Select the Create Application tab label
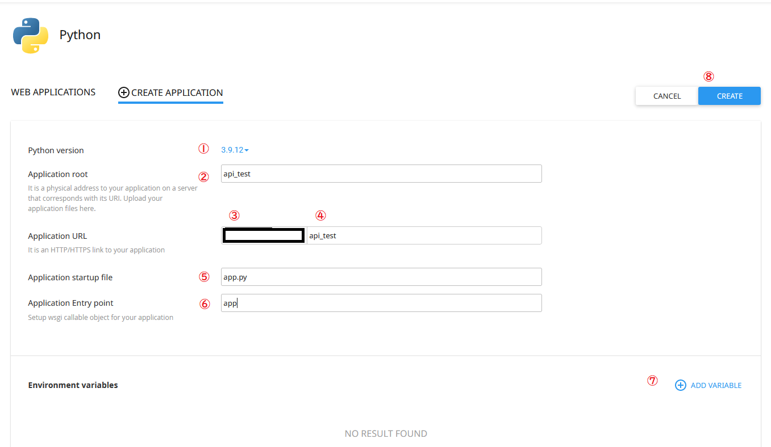The height and width of the screenshot is (447, 771). [177, 92]
